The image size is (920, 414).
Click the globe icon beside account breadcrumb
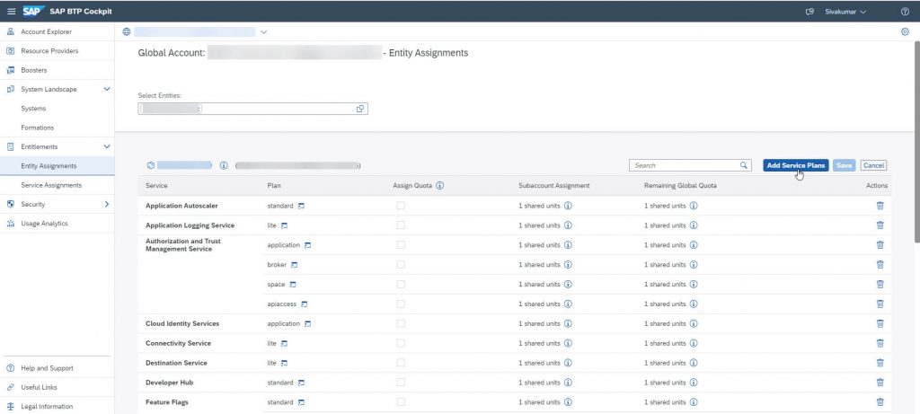click(126, 31)
